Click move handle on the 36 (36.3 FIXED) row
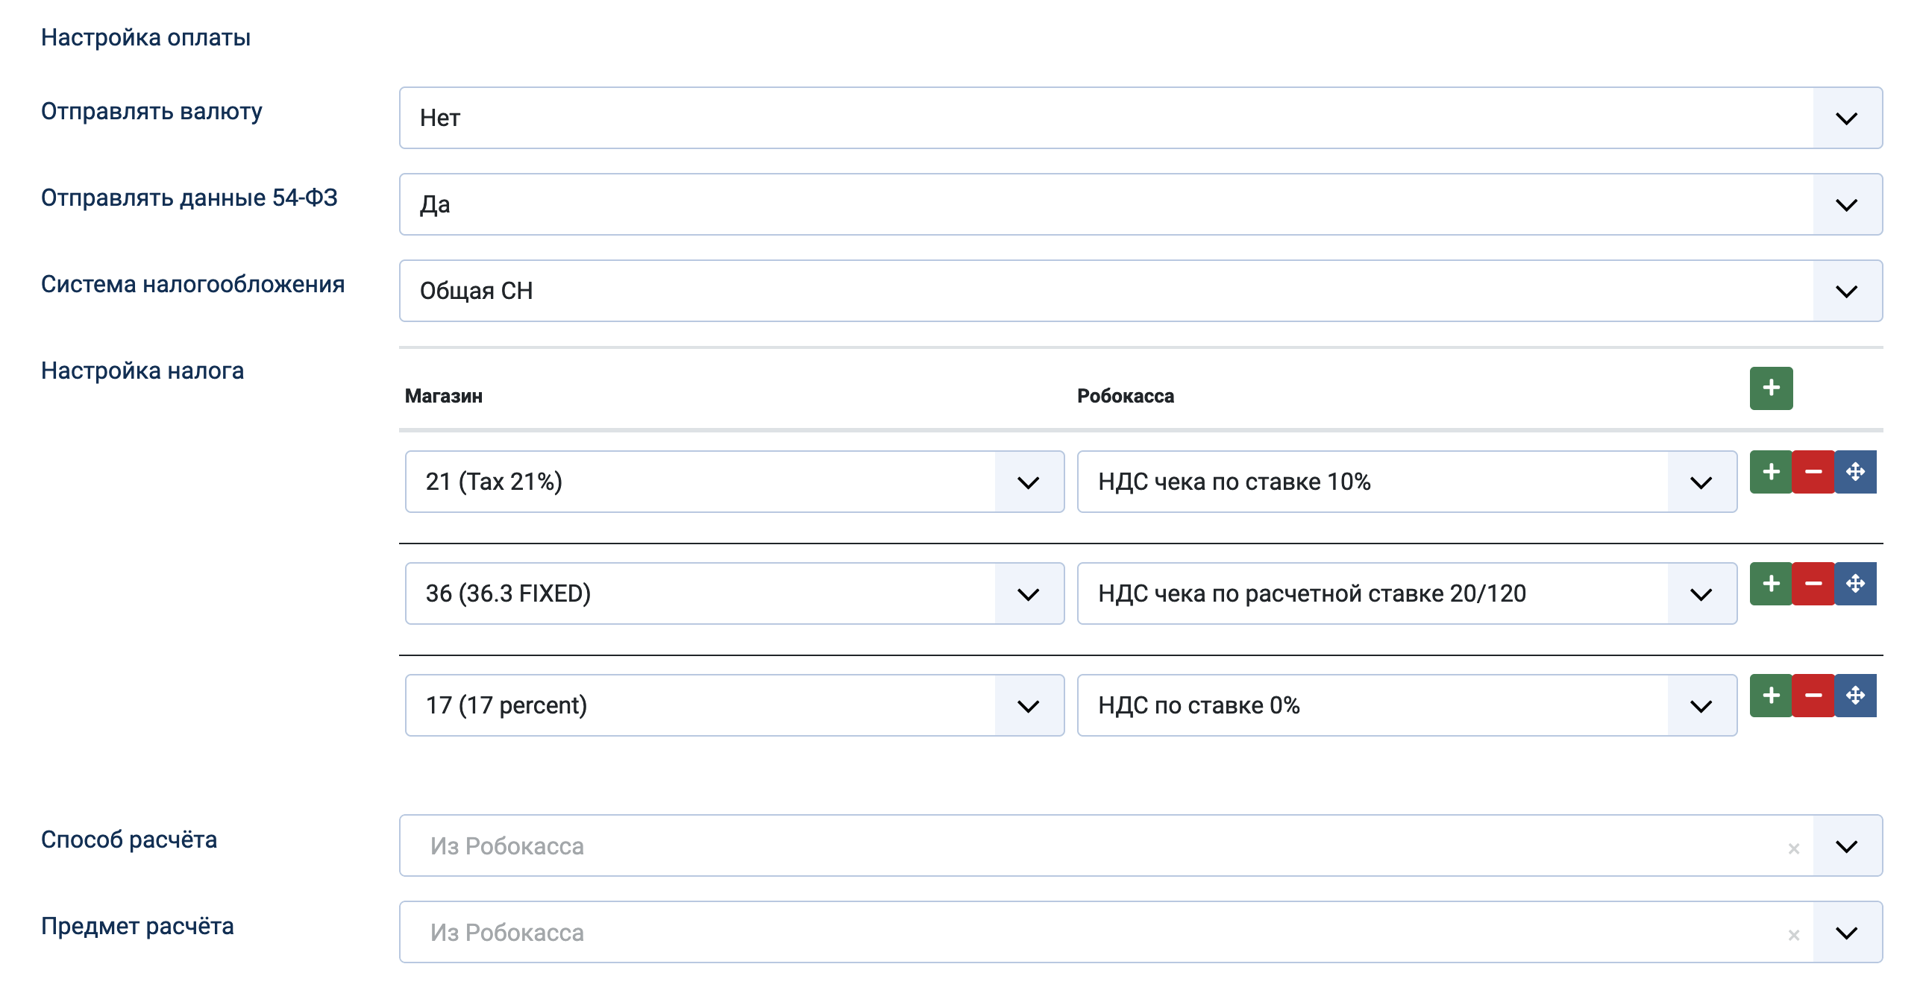1923x1005 pixels. pyautogui.click(x=1855, y=584)
